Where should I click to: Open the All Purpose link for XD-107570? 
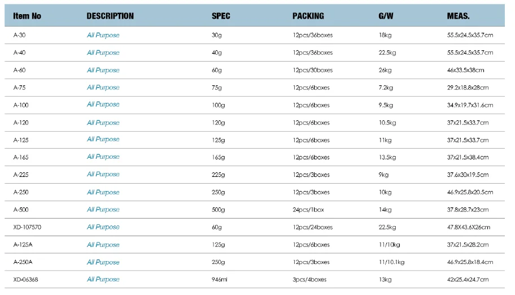pos(103,227)
